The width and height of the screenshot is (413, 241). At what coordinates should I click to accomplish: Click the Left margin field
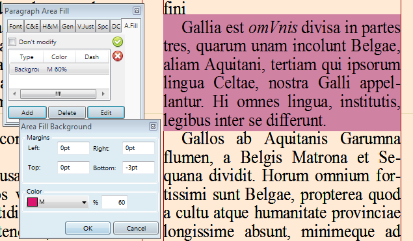coord(73,148)
